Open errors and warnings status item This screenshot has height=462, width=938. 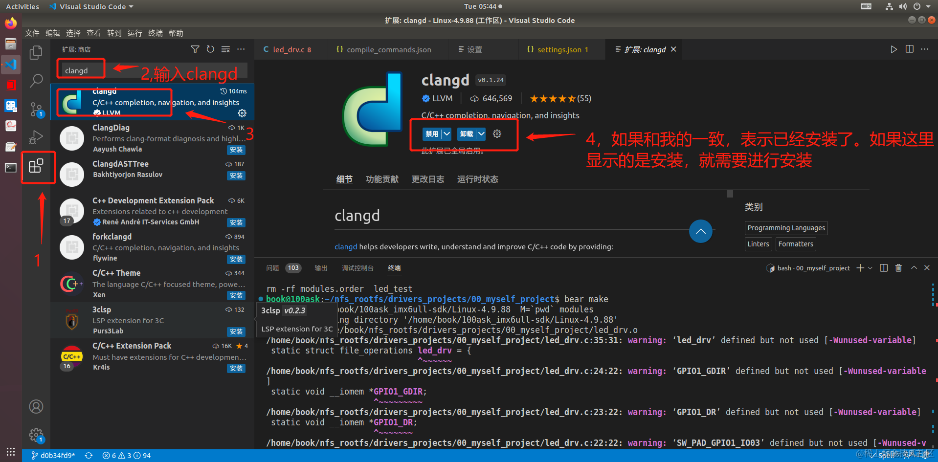[x=127, y=456]
